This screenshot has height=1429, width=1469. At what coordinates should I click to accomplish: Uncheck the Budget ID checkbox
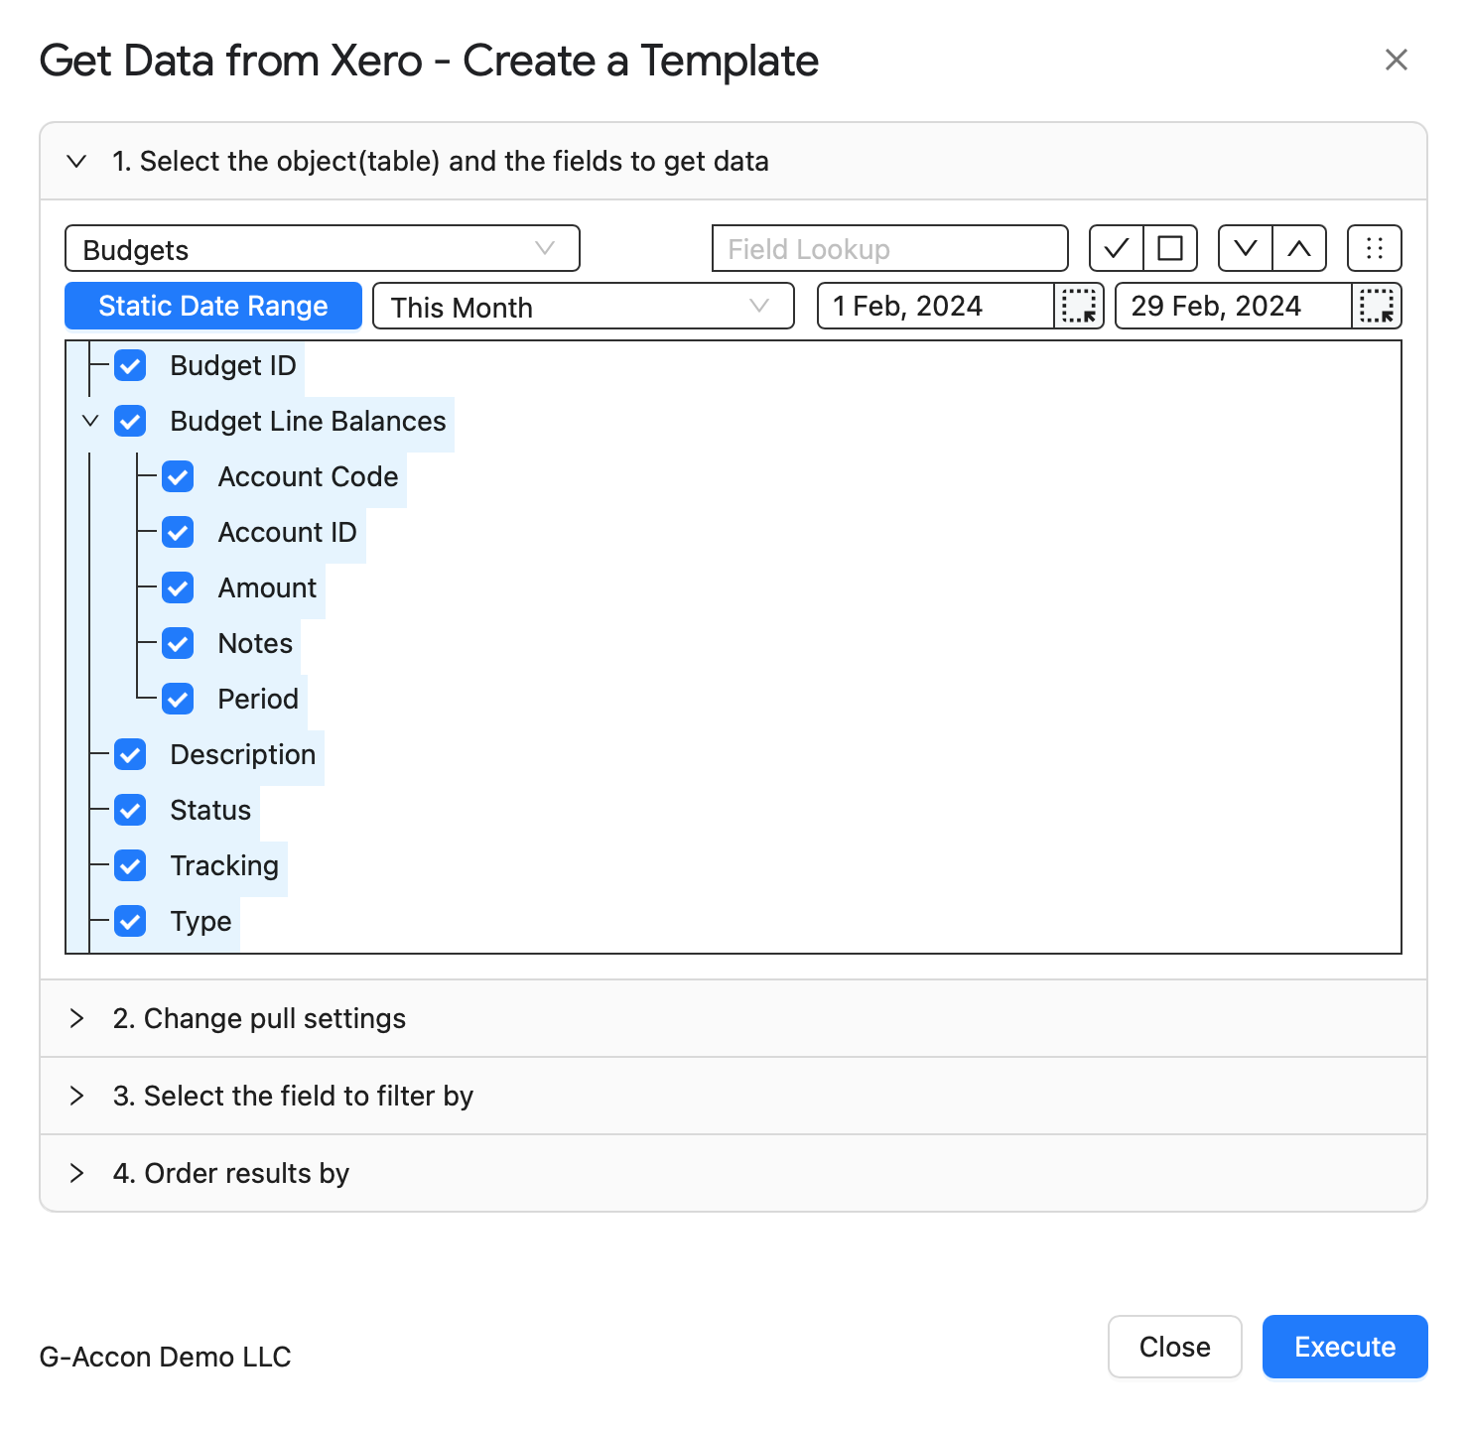130,365
